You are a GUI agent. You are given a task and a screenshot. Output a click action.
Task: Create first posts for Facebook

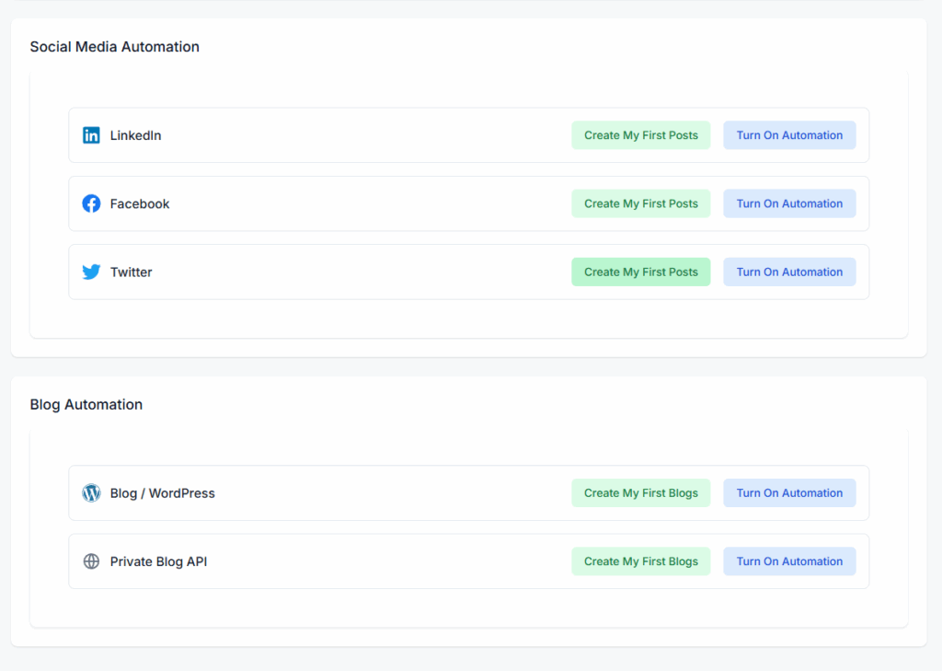tap(641, 203)
